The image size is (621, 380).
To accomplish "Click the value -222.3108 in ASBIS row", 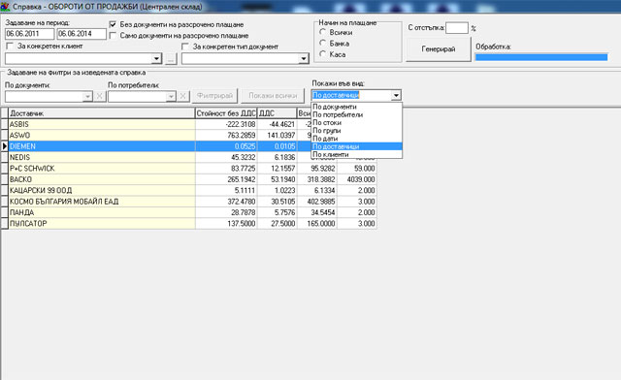I will pyautogui.click(x=241, y=124).
